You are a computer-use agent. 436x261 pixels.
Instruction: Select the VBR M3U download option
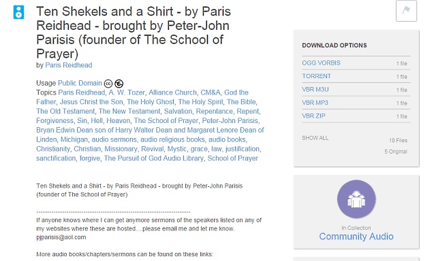click(x=315, y=90)
